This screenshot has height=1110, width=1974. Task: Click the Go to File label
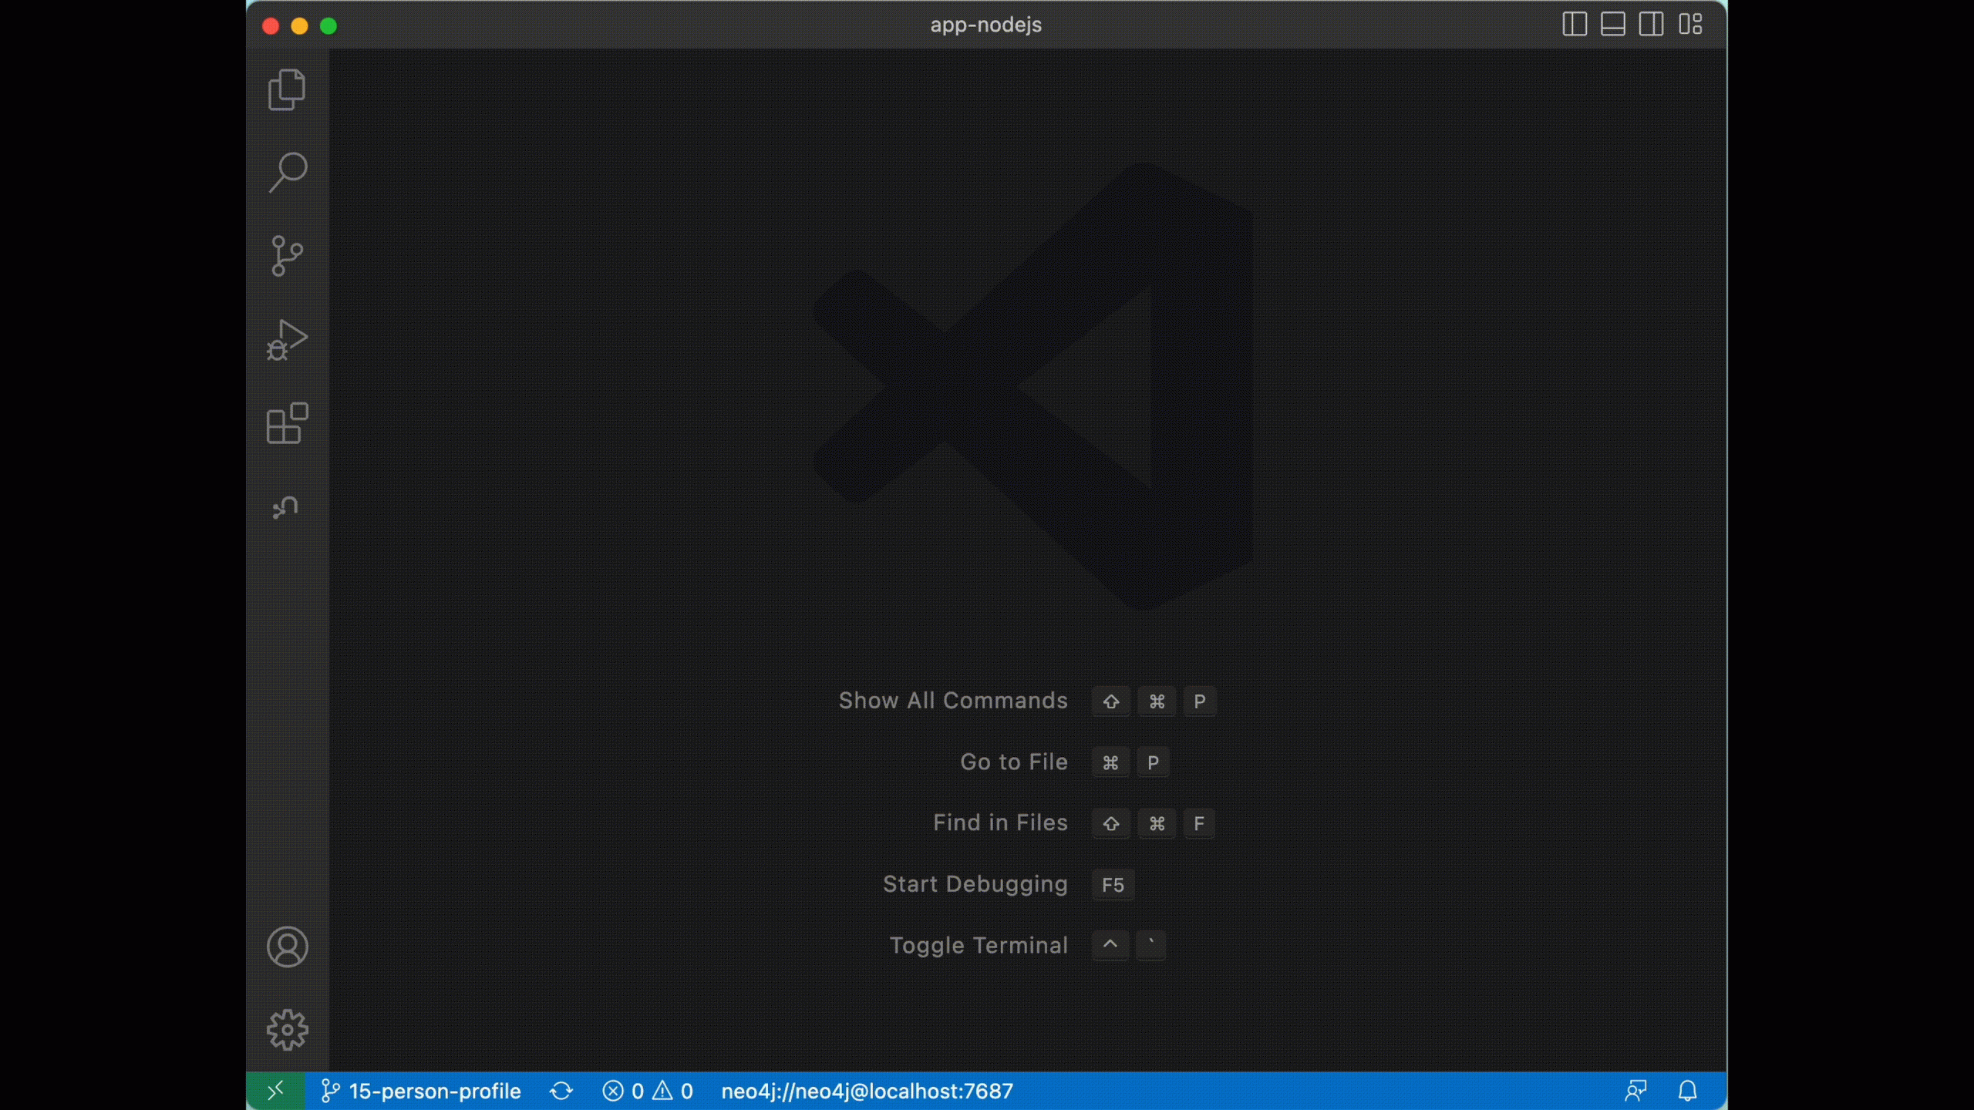[1014, 762]
